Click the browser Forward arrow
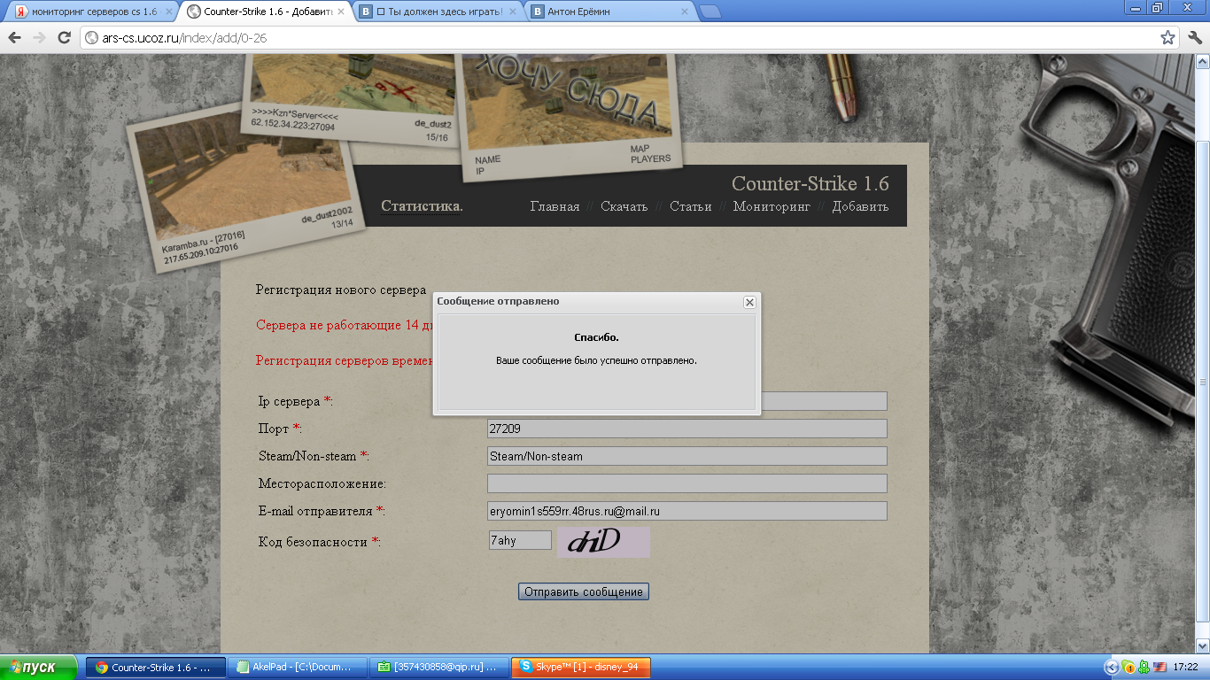Viewport: 1210px width, 680px height. pyautogui.click(x=39, y=38)
